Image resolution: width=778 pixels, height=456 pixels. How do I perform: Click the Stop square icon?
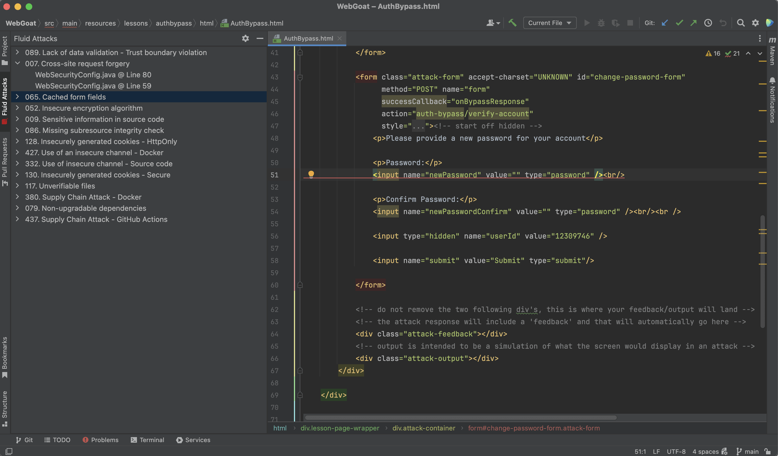point(630,23)
